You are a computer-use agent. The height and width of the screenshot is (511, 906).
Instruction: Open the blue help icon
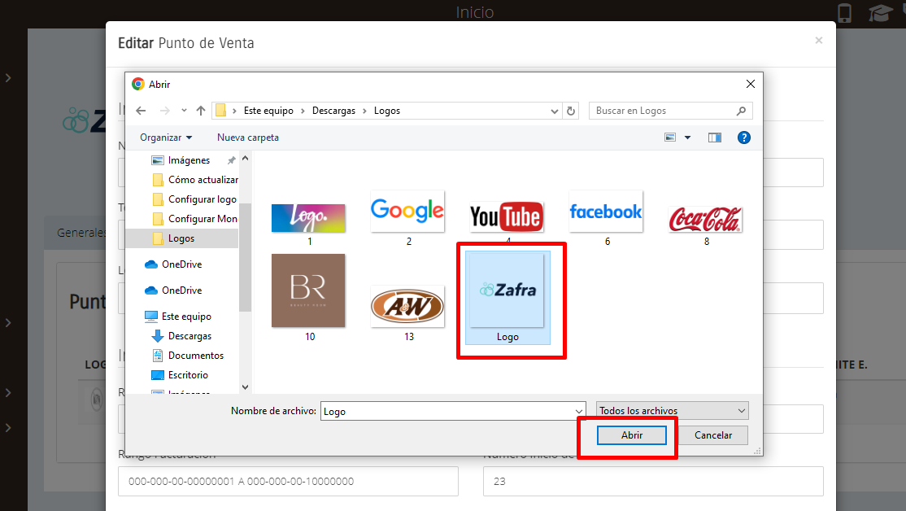[743, 138]
